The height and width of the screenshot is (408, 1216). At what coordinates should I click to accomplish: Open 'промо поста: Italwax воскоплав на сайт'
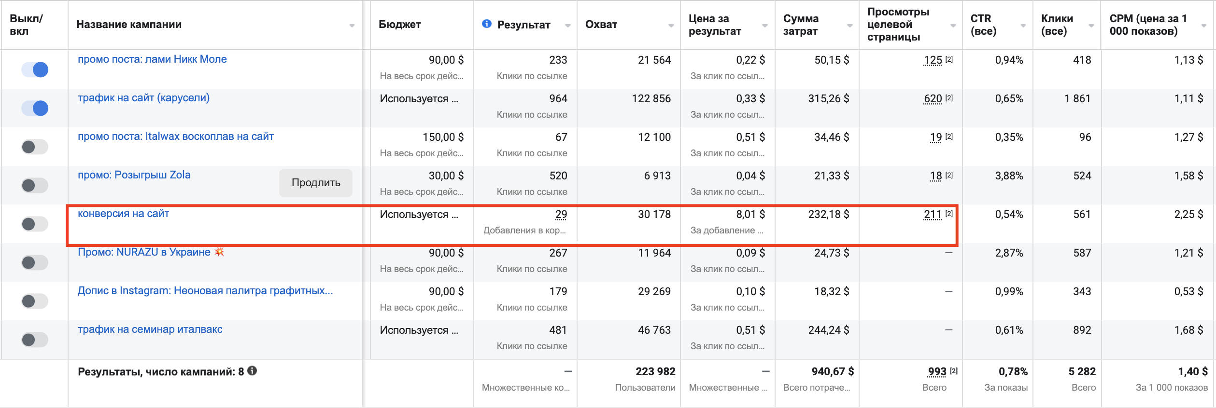click(176, 136)
